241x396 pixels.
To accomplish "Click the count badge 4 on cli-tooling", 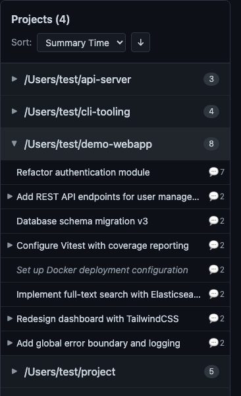I will [x=211, y=112].
